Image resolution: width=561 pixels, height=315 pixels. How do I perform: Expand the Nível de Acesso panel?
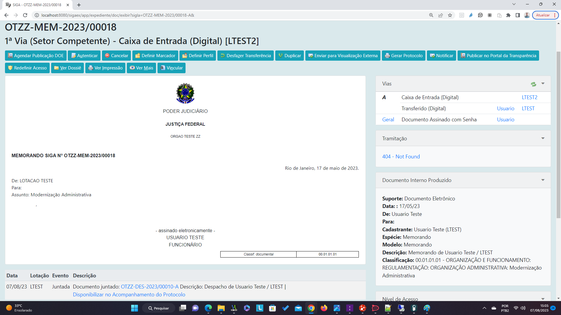[x=543, y=299]
